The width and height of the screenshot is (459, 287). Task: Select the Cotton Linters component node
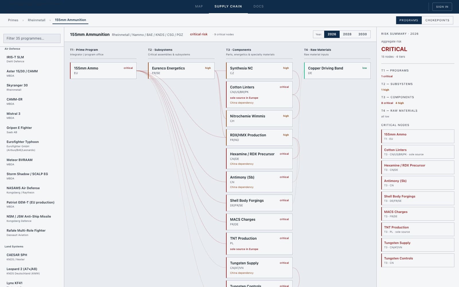(x=259, y=95)
